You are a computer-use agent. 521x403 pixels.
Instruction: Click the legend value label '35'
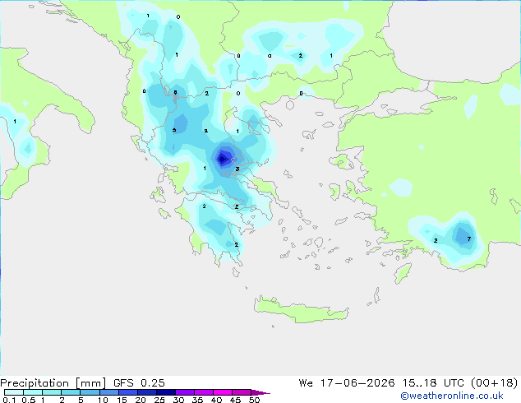tap(198, 400)
